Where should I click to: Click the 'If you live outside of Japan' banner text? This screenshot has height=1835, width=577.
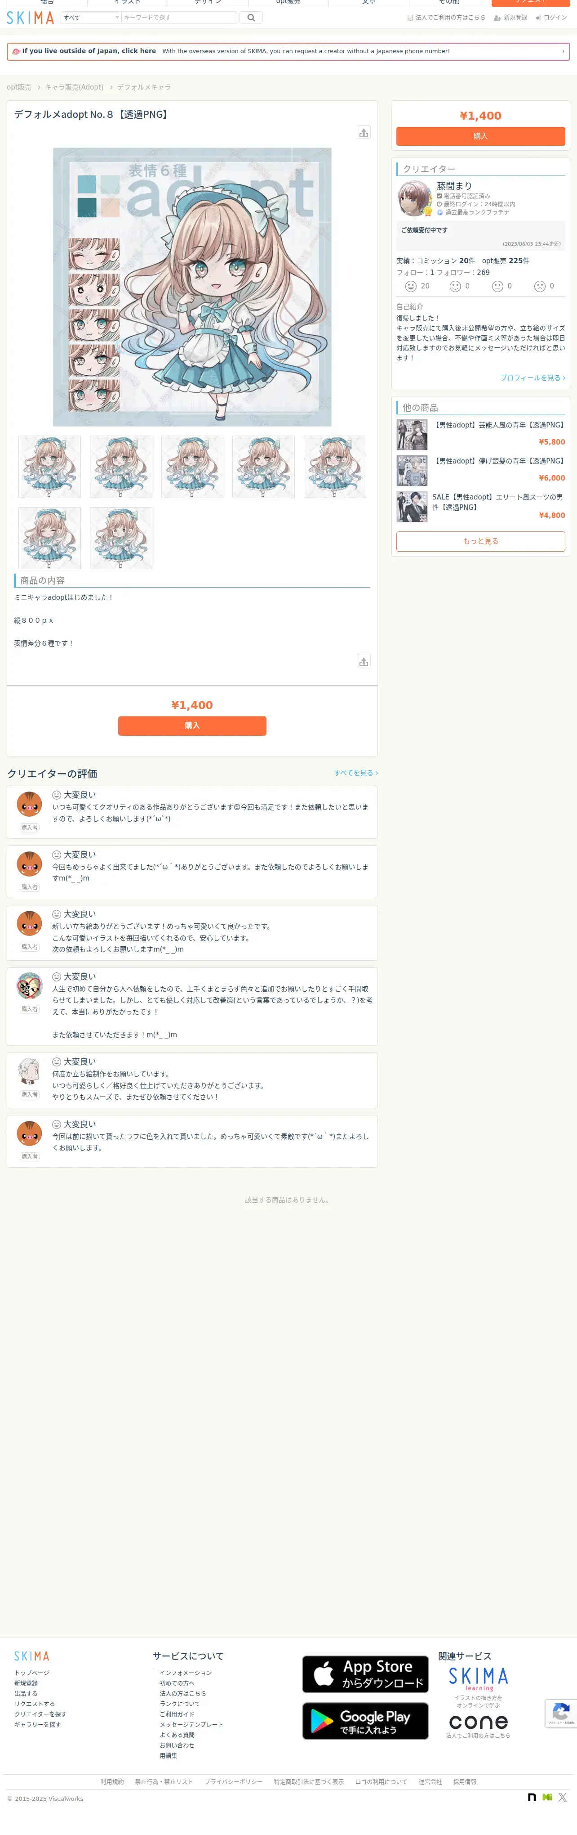[89, 51]
